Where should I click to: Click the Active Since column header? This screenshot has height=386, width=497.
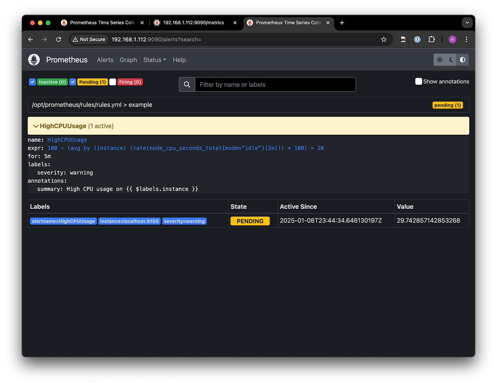click(298, 207)
